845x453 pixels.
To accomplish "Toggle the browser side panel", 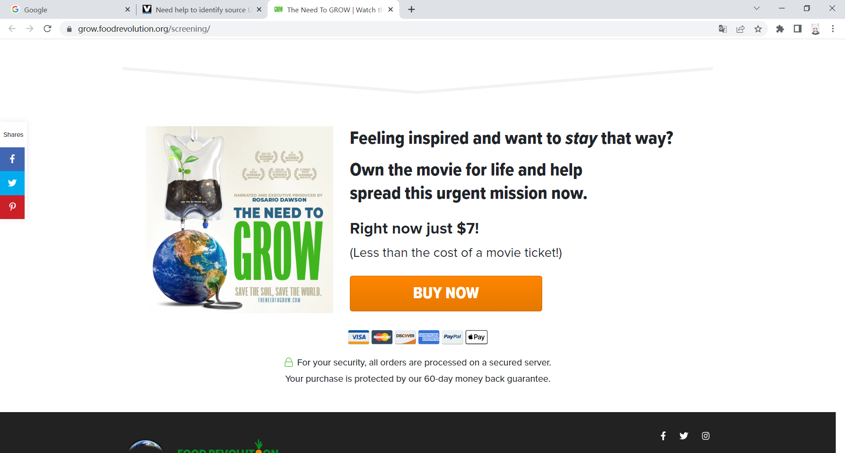I will 797,29.
